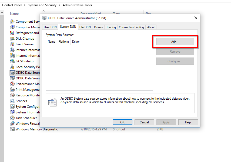Select the highlighted ODBC Data Sources item
231x162 pixels.
(x=25, y=73)
